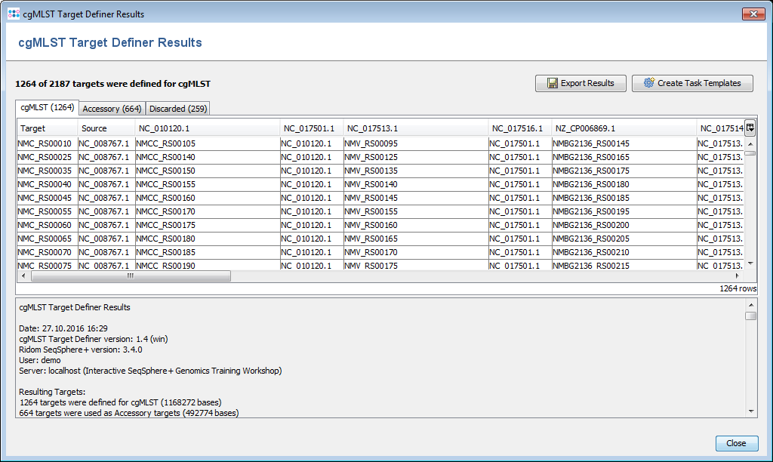The height and width of the screenshot is (462, 773).
Task: Close the window with the red X
Action: click(753, 14)
